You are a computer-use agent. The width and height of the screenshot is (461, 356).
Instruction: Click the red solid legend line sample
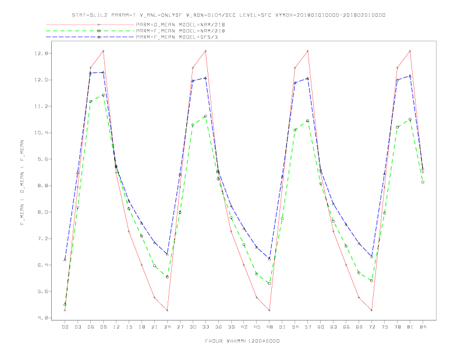(x=90, y=24)
